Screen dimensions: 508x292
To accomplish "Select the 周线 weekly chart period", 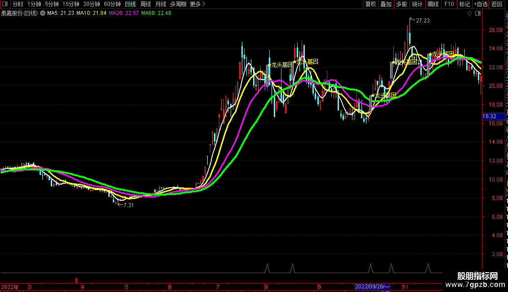I will (x=146, y=4).
